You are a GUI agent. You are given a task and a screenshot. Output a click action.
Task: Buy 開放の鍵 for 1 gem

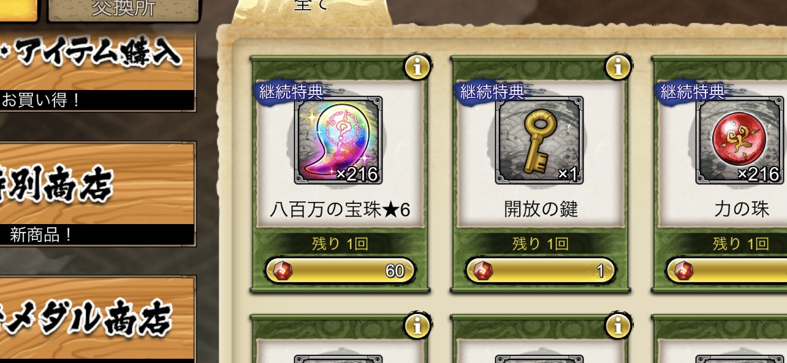tap(541, 271)
